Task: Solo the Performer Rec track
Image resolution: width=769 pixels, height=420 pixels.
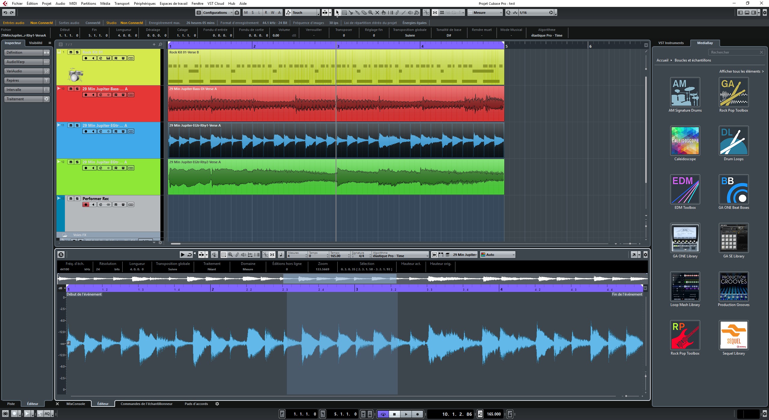Action: point(77,199)
